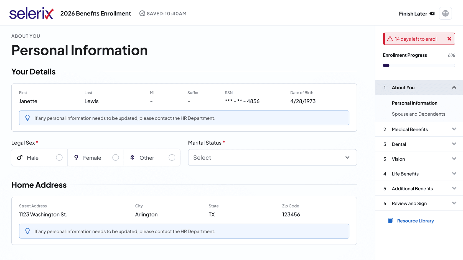Viewport: 463px width, 260px height.
Task: Dismiss the 14 days left alert
Action: pyautogui.click(x=449, y=39)
